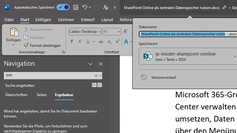This screenshot has height=133, width=237.
Task: Click the text formatting icon in quick access
Action: click(x=106, y=7)
